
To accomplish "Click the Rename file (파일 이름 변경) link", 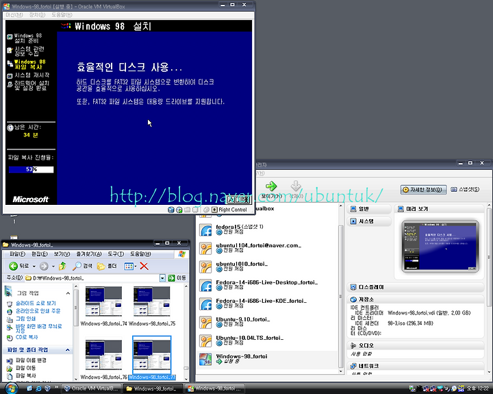I will (x=31, y=360).
